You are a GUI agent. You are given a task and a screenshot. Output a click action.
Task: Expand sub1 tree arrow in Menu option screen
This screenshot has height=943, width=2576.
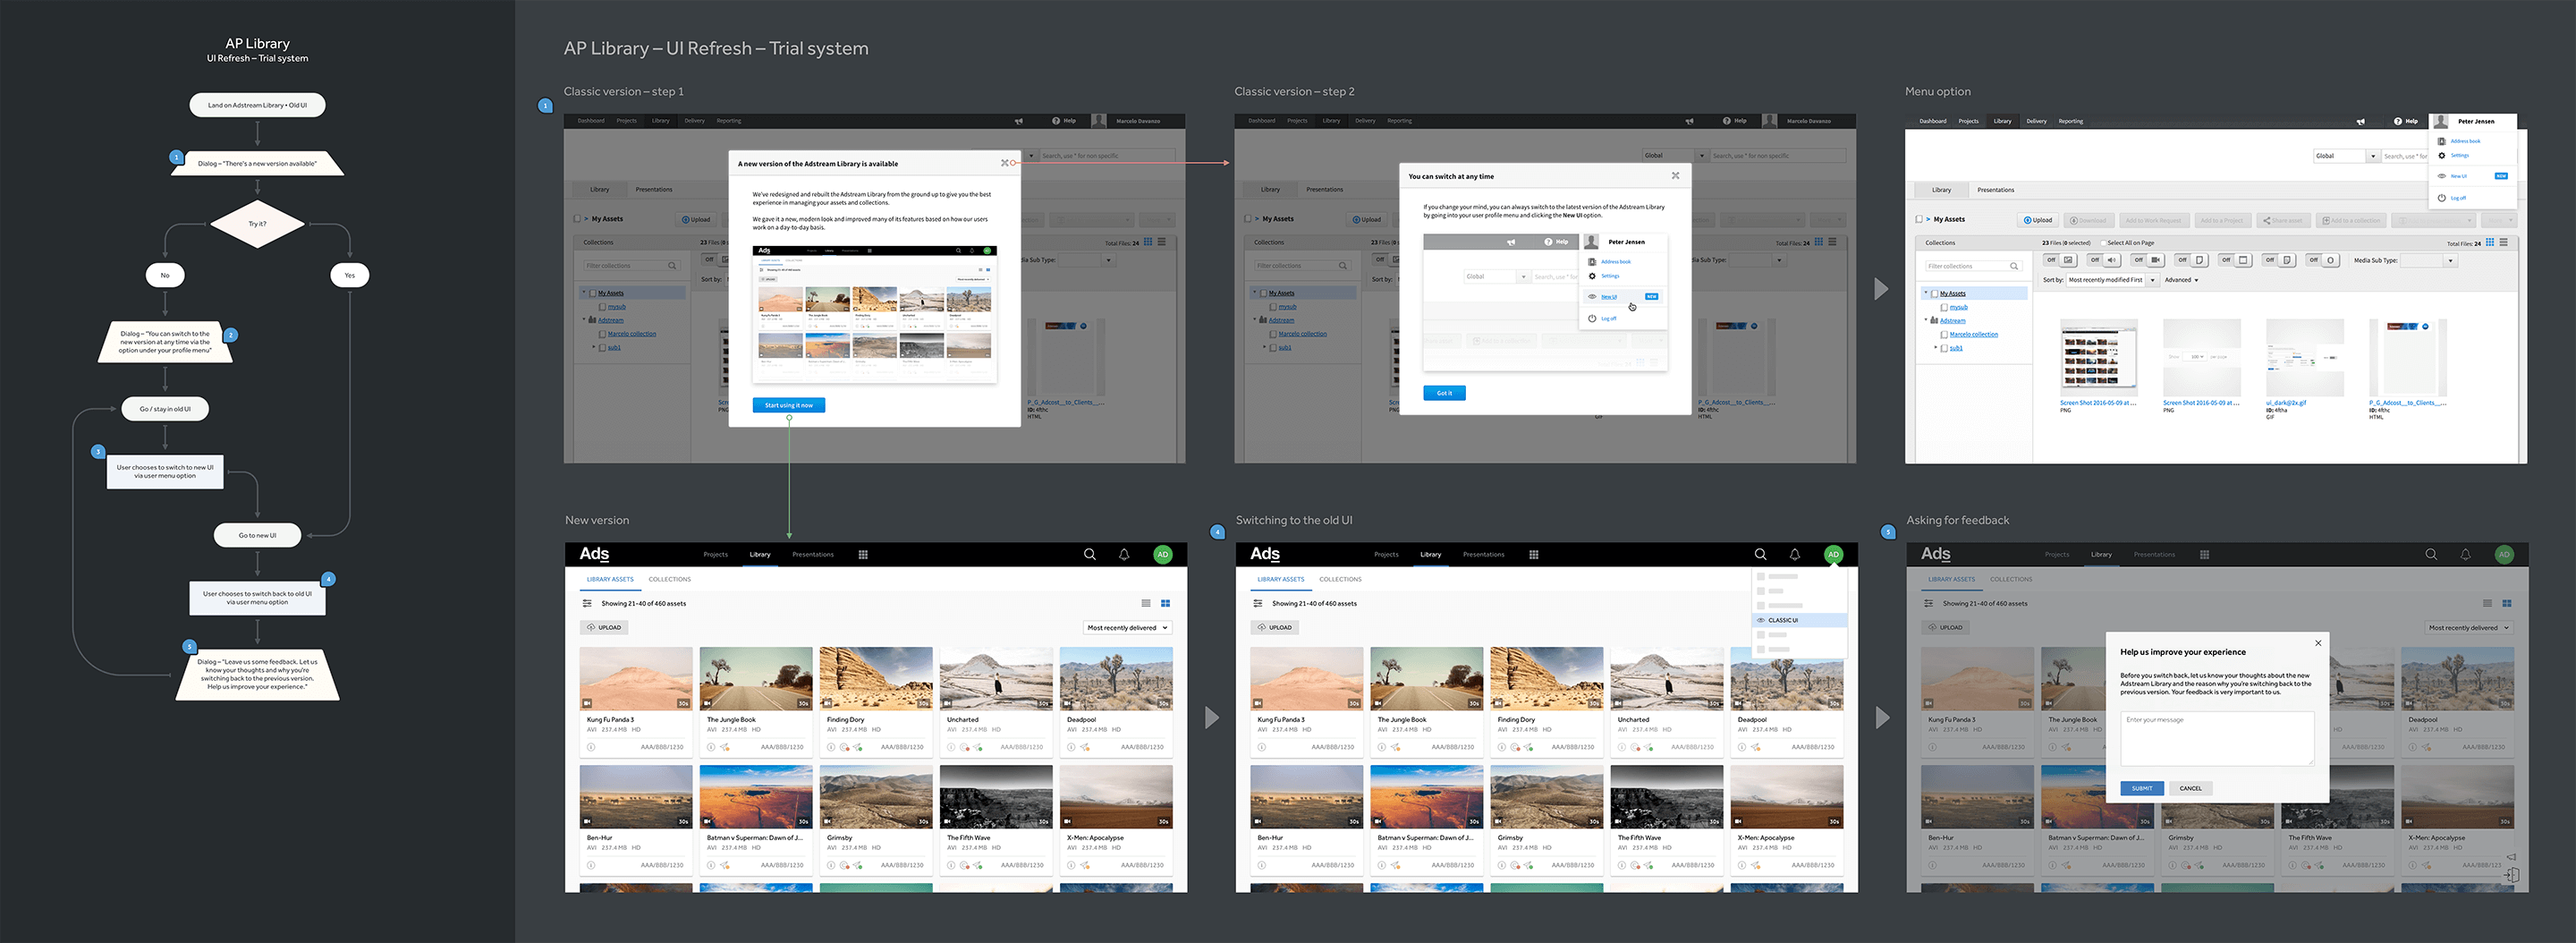point(1936,348)
